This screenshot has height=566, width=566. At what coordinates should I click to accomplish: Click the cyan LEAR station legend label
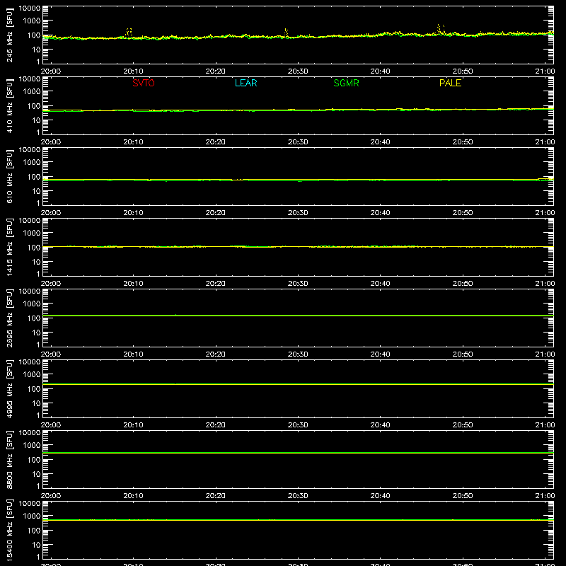point(246,83)
